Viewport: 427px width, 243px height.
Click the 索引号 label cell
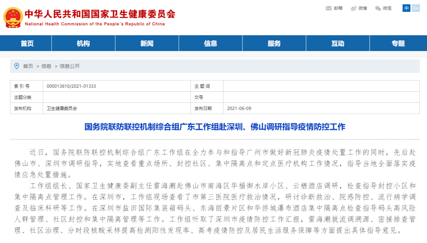coord(26,86)
